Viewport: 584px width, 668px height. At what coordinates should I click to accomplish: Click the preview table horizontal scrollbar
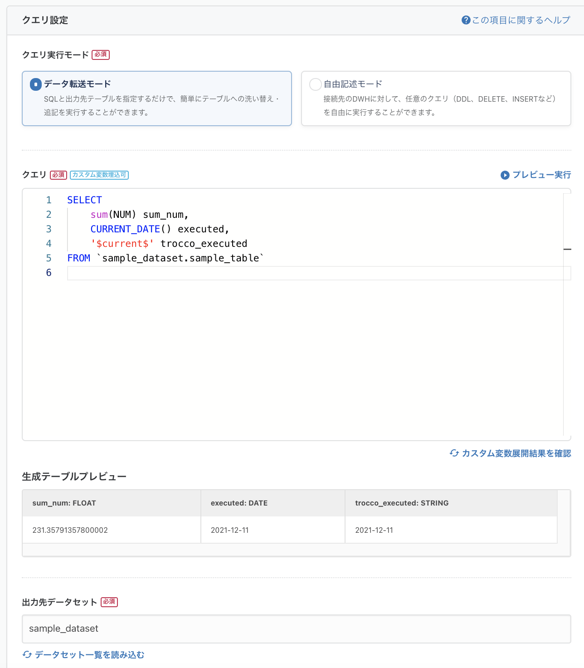click(297, 550)
